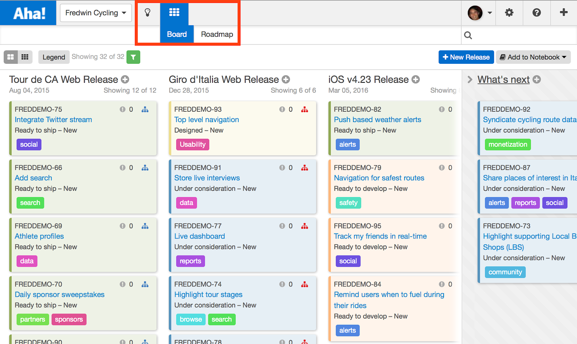
Task: Click the search magnifier icon
Action: (x=468, y=35)
